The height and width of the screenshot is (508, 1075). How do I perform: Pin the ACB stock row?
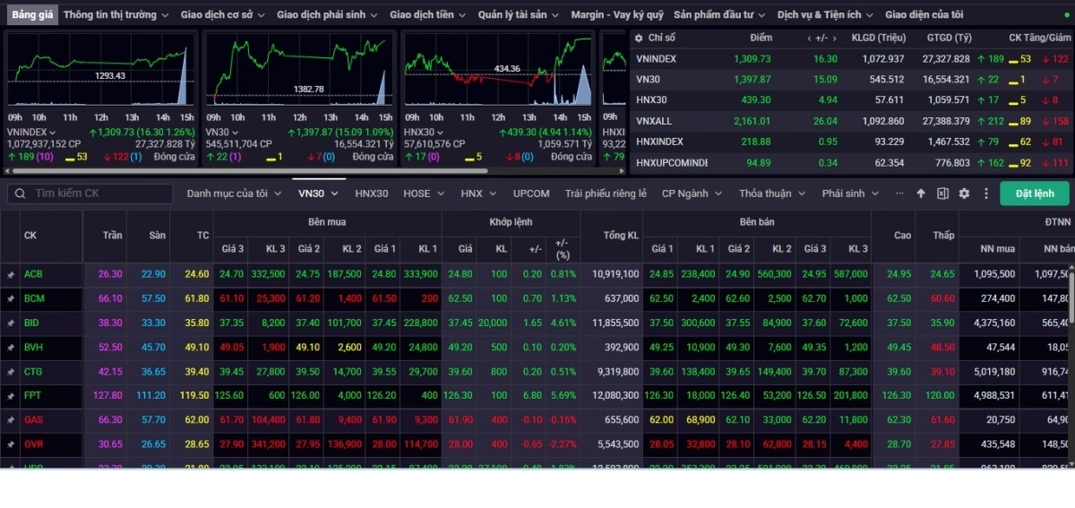(x=11, y=274)
